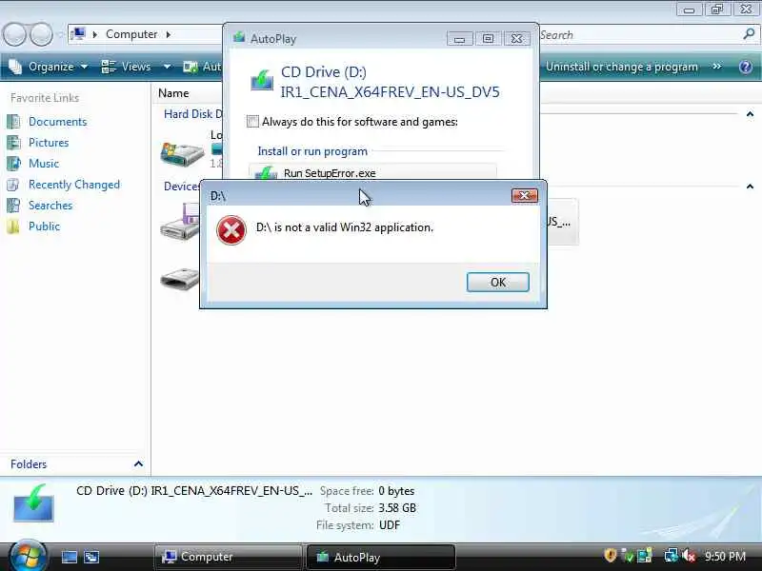
Task: Click the CD Drive icon in details pane
Action: [33, 503]
